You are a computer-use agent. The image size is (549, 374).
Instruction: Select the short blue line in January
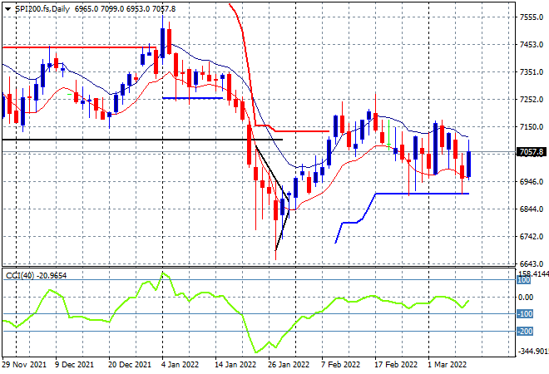[191, 98]
